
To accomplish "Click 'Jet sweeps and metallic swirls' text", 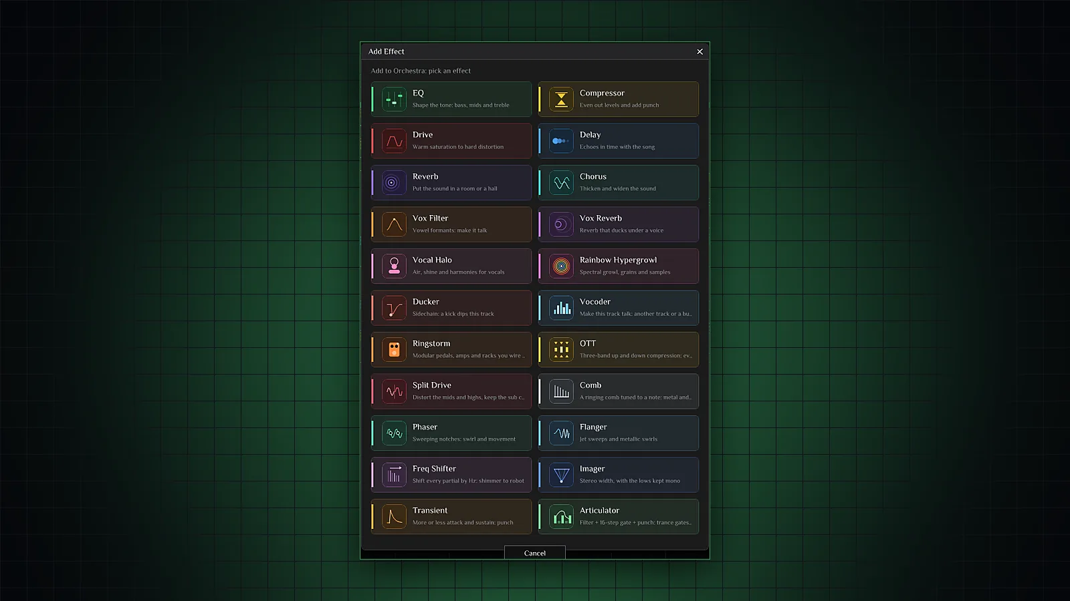I will pos(619,439).
